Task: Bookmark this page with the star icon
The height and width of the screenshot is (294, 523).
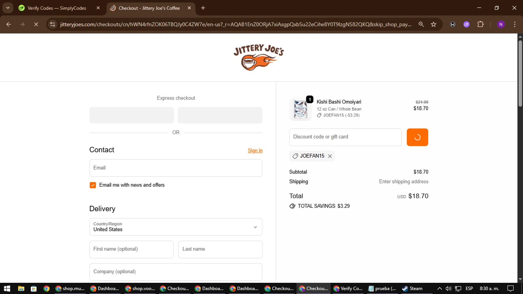Action: point(434,24)
